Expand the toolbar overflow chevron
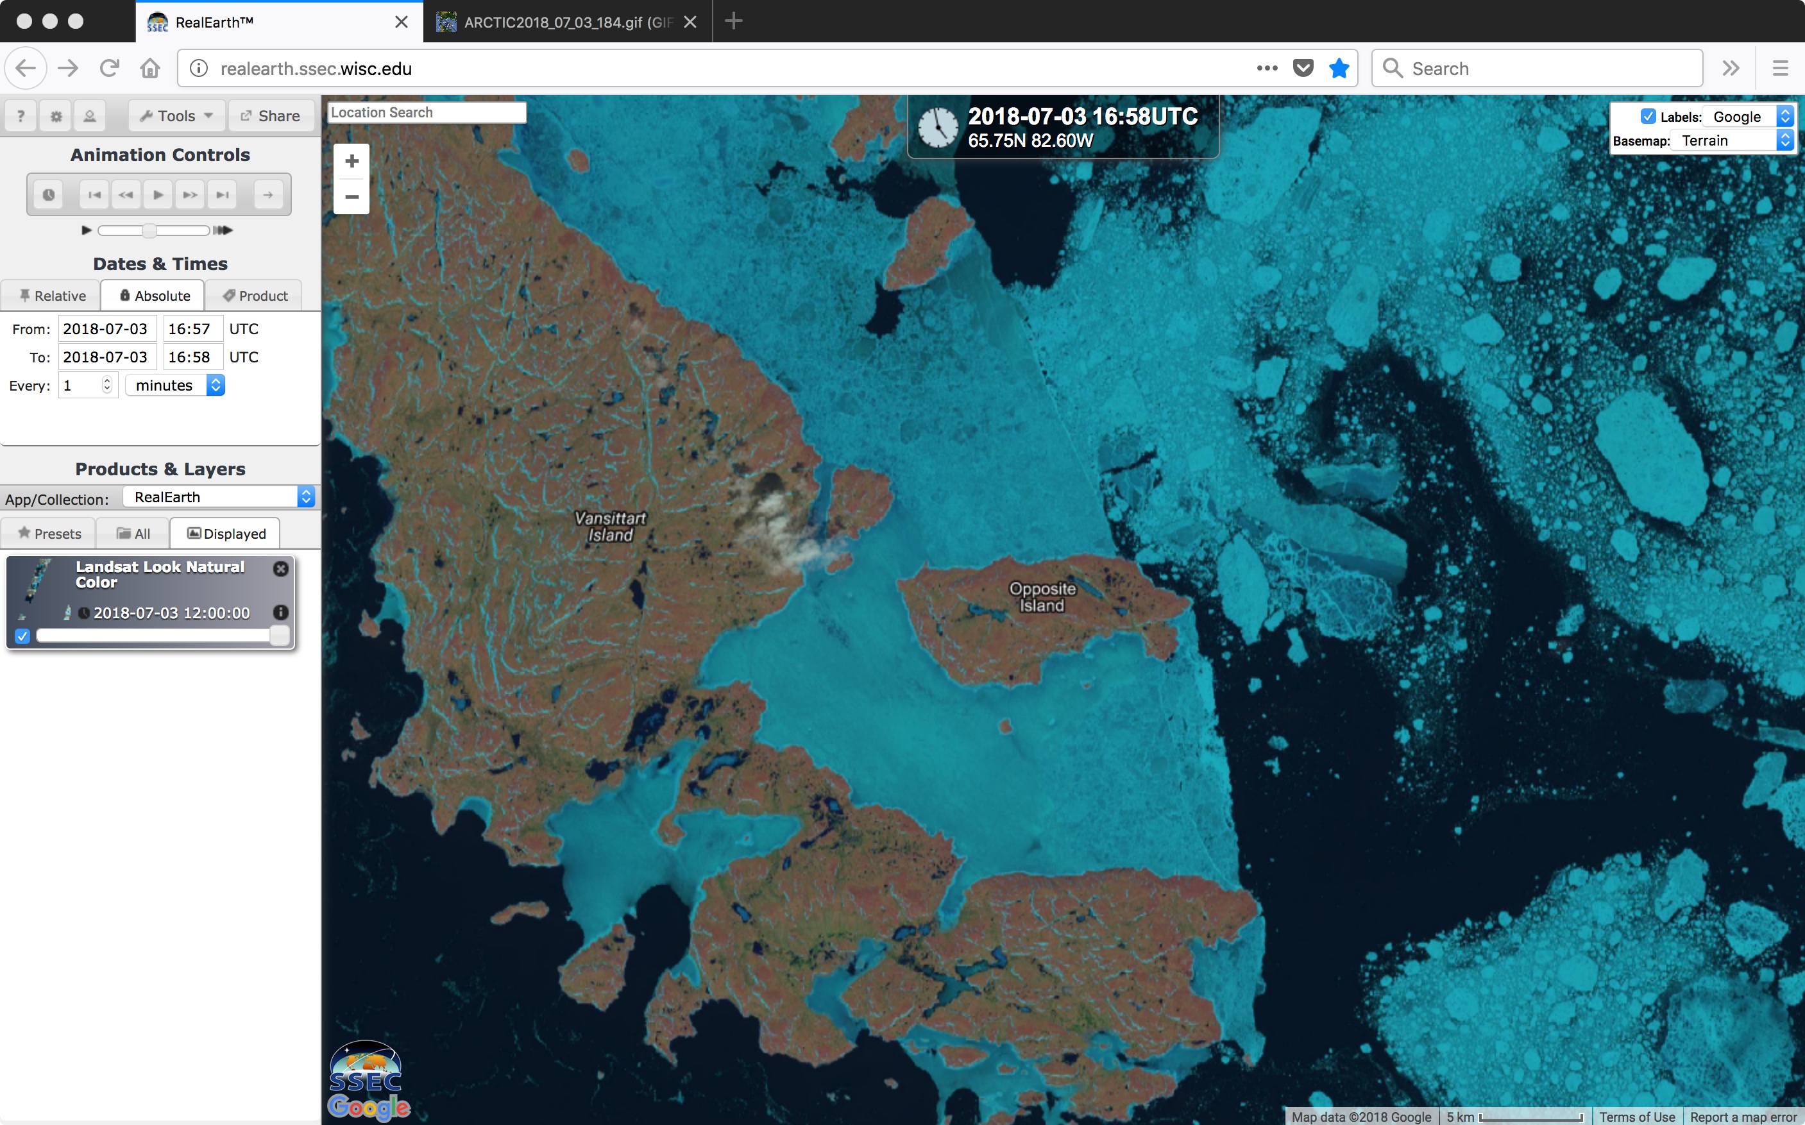 click(1731, 69)
